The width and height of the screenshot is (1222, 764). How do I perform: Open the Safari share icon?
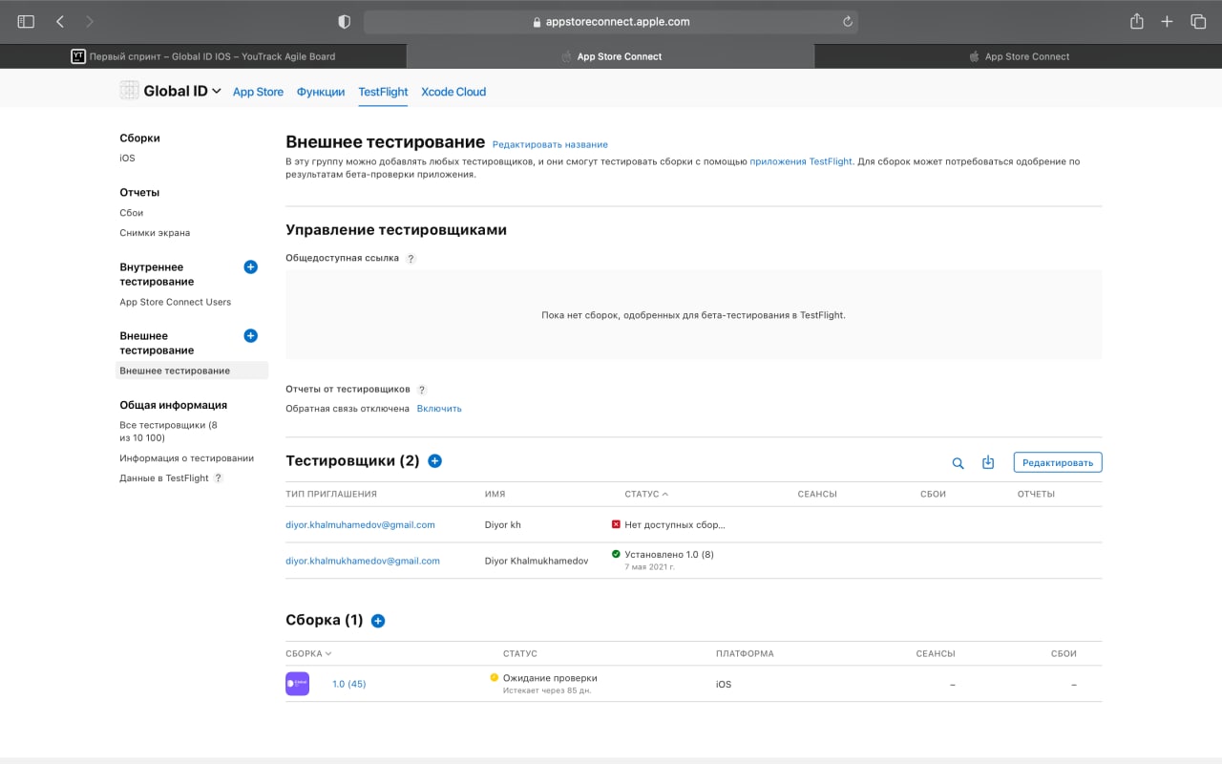point(1136,21)
